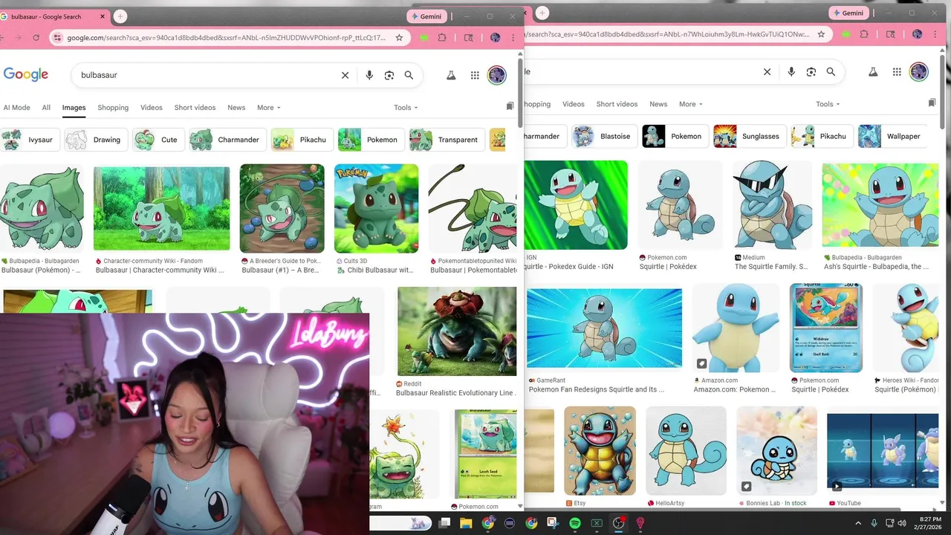The height and width of the screenshot is (535, 951).
Task: Open Search Labs flask in Squirtle window
Action: 873,72
